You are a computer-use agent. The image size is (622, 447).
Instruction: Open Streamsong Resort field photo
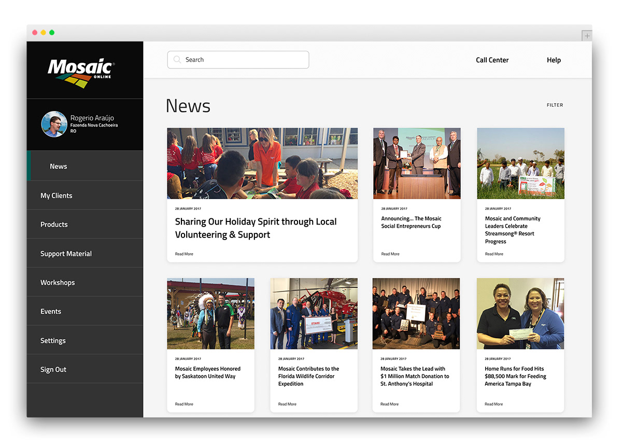(520, 163)
